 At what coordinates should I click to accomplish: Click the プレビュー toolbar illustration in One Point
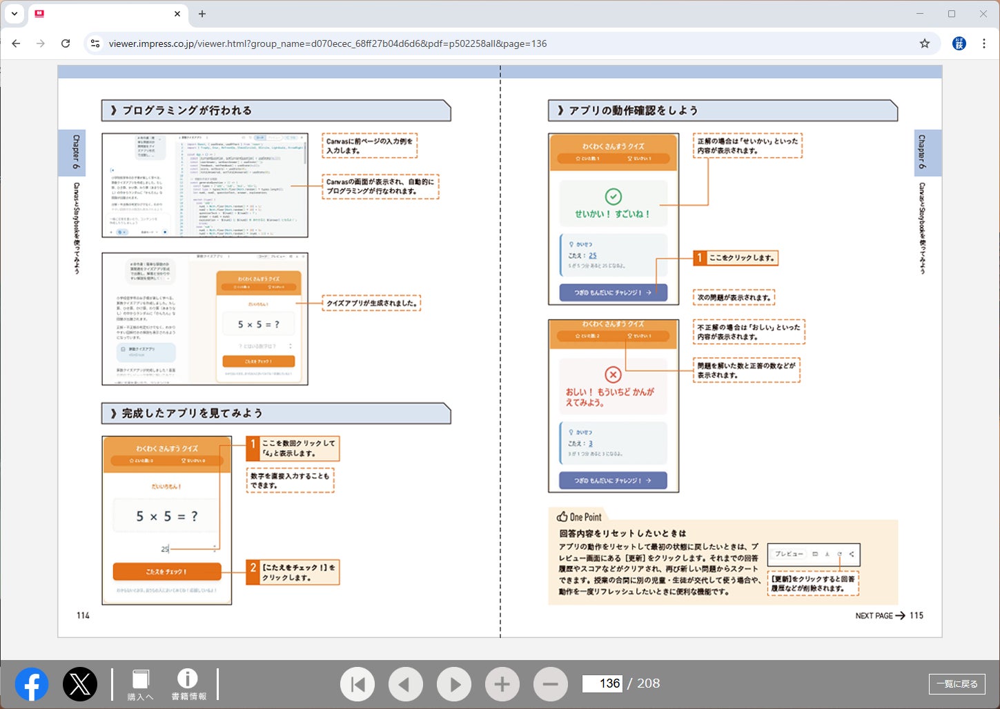pyautogui.click(x=814, y=555)
